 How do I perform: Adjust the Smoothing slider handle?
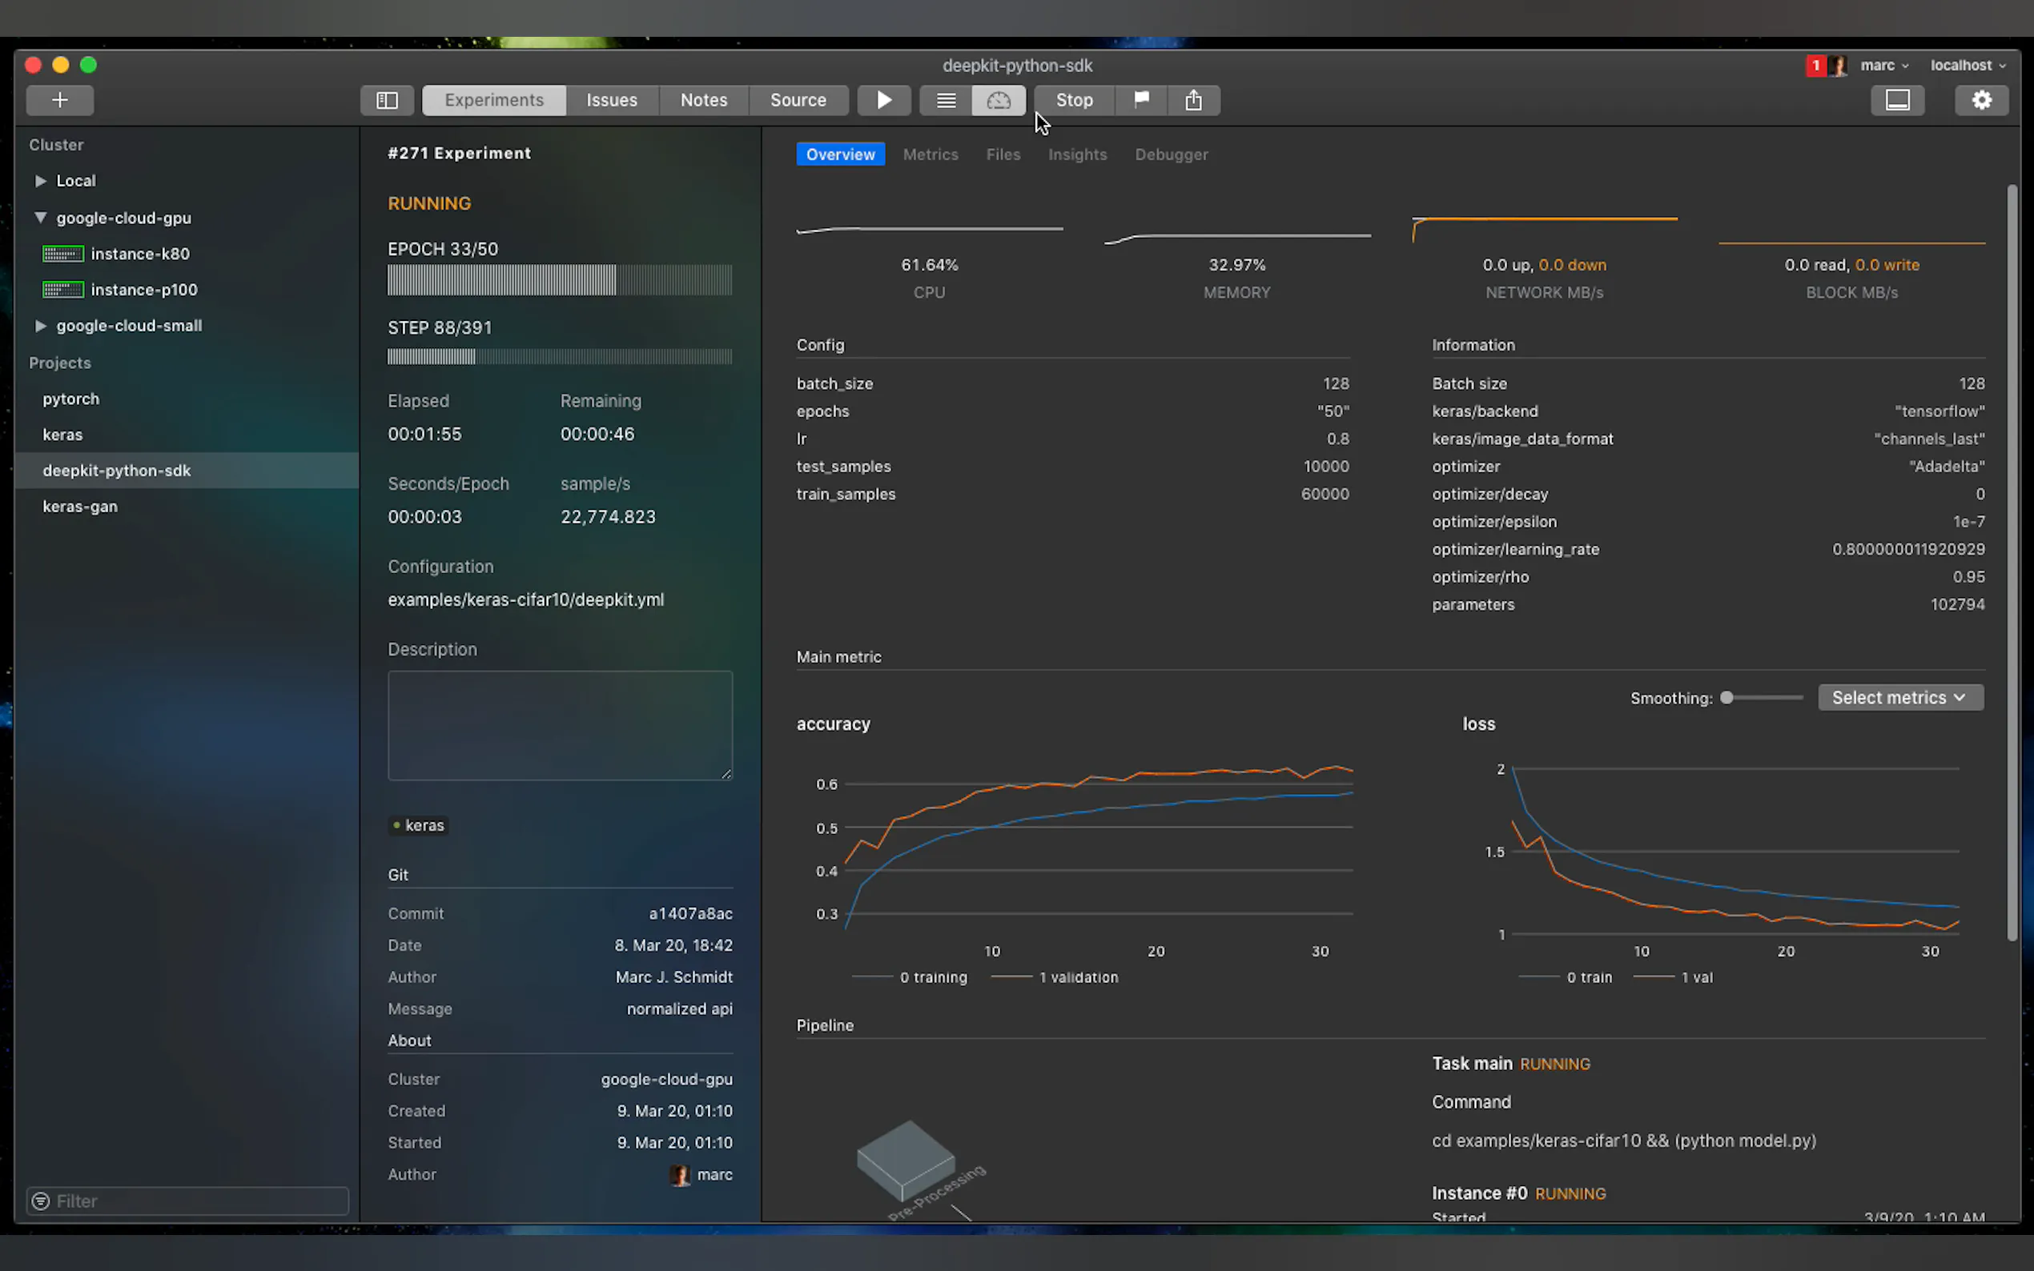pos(1726,698)
